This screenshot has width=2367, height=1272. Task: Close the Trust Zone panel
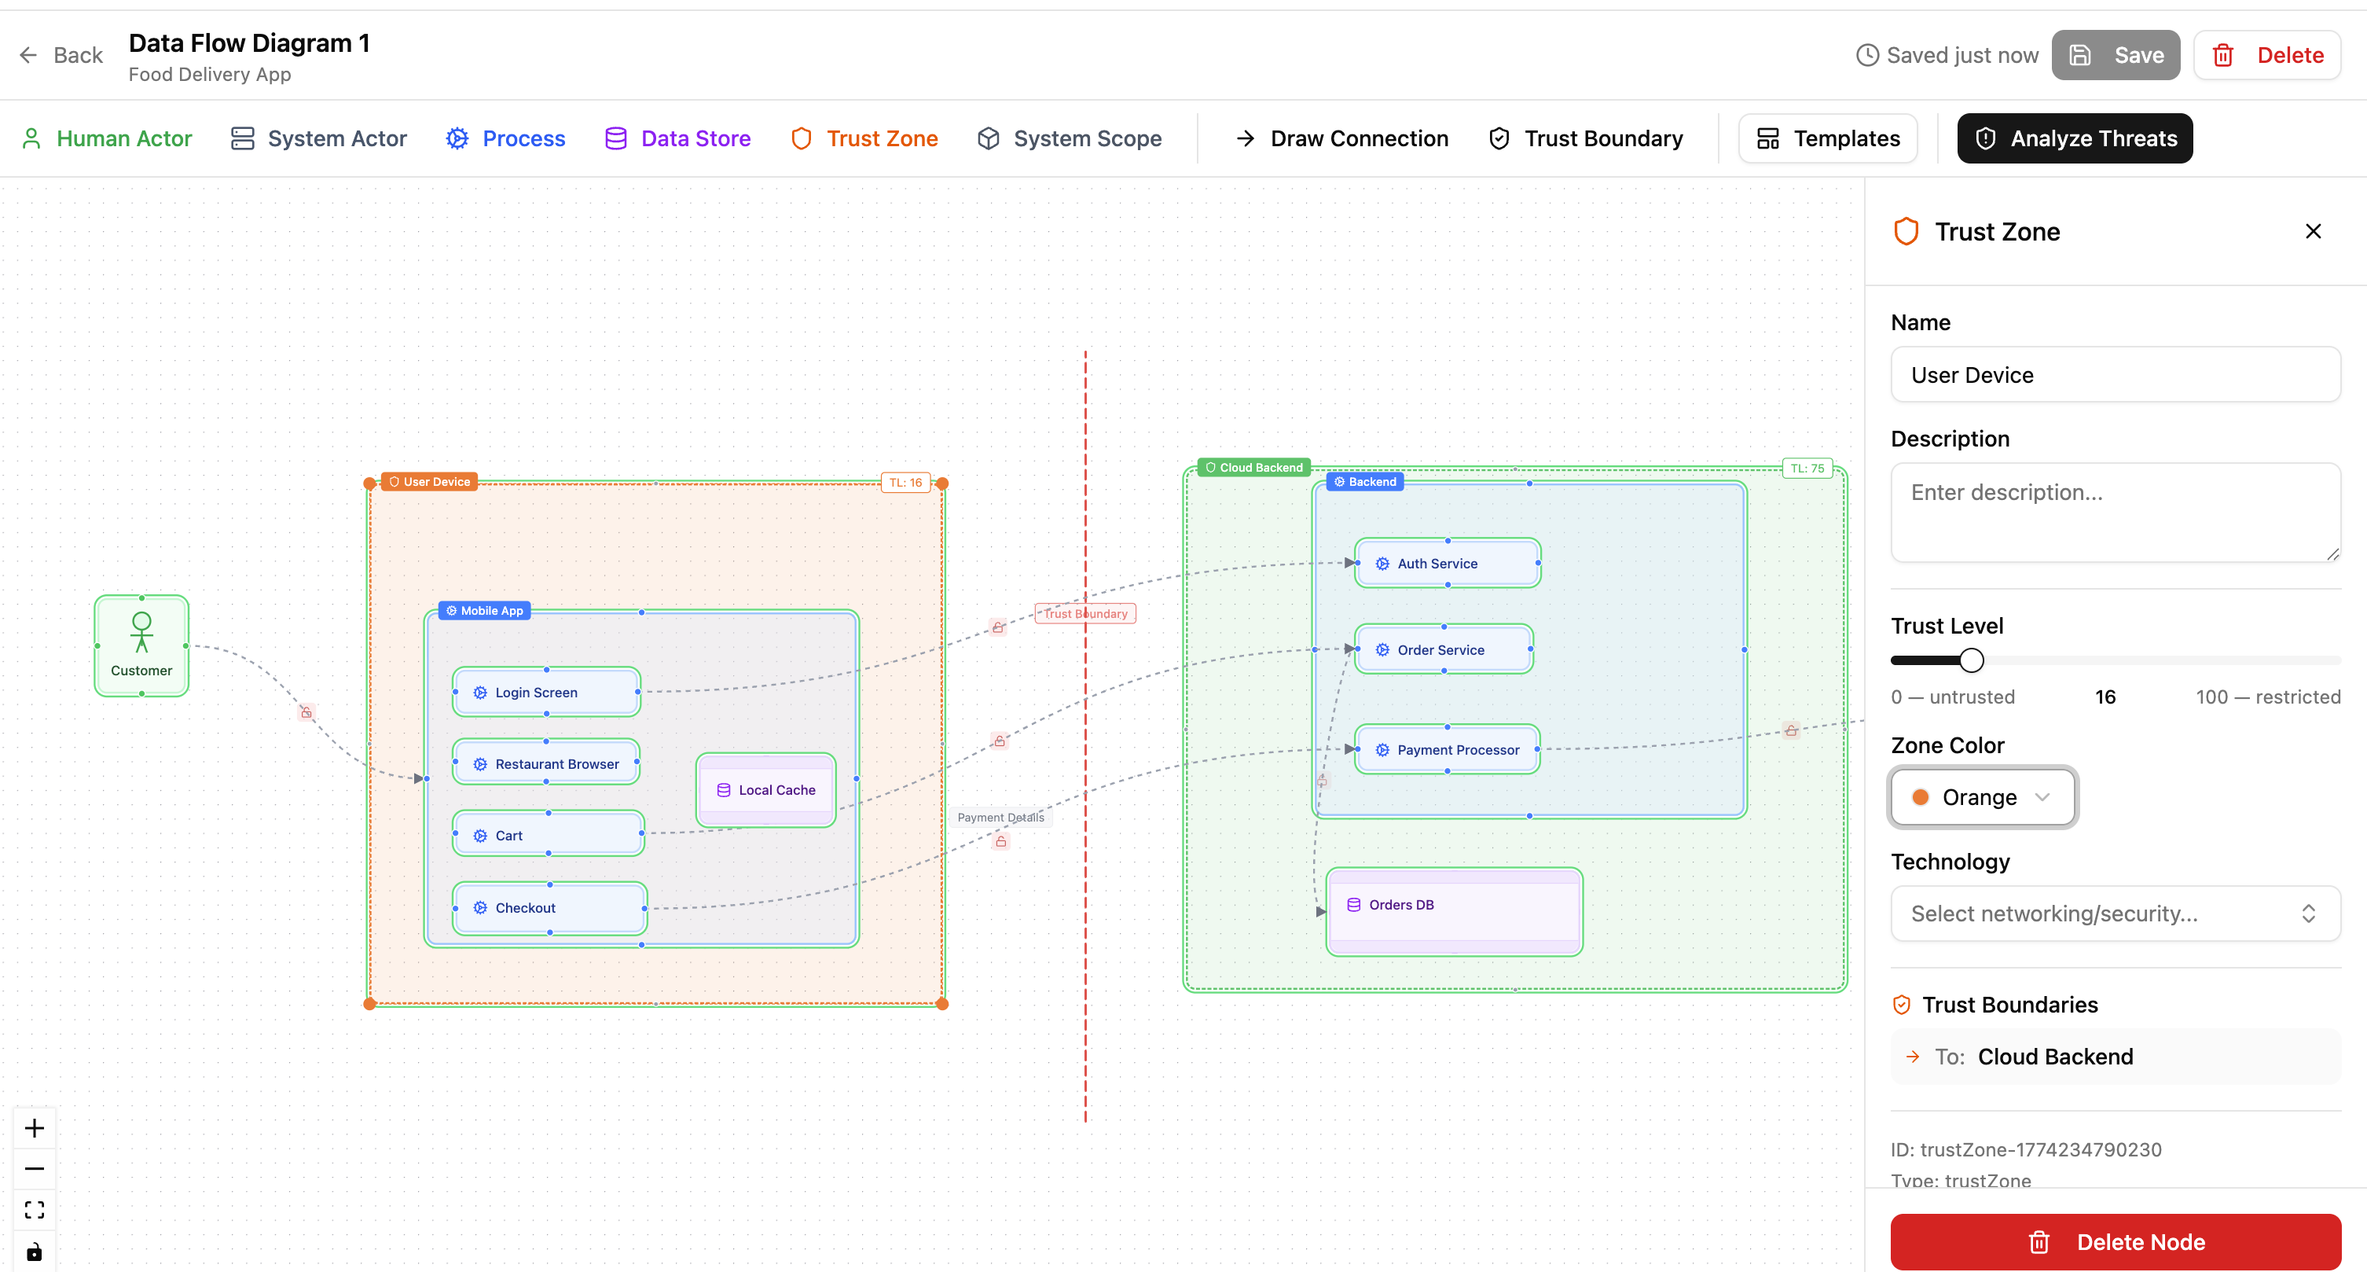[2313, 230]
